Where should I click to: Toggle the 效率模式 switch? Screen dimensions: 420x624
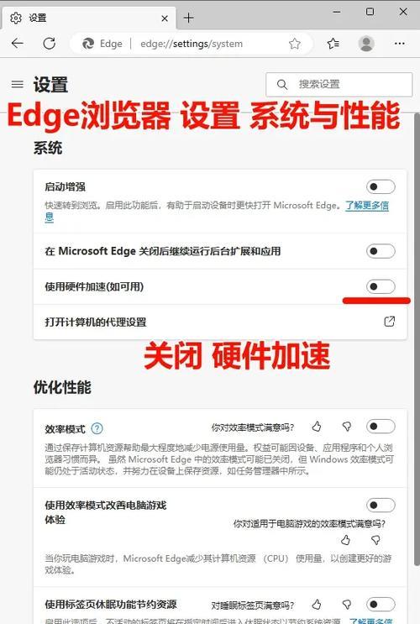(381, 427)
